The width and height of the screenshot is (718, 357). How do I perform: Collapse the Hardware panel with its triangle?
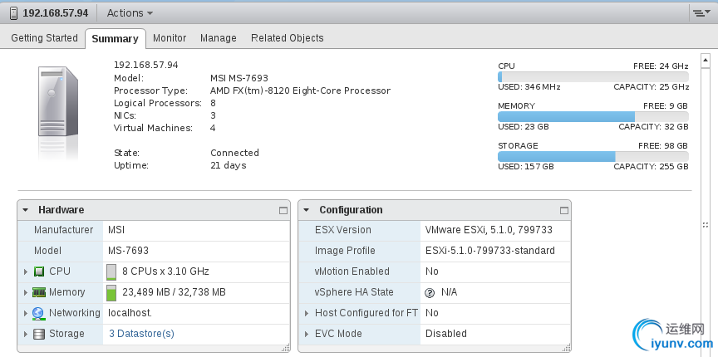[26, 210]
